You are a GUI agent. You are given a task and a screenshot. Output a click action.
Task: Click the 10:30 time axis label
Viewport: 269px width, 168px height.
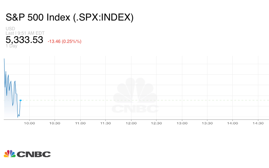pos(55,123)
